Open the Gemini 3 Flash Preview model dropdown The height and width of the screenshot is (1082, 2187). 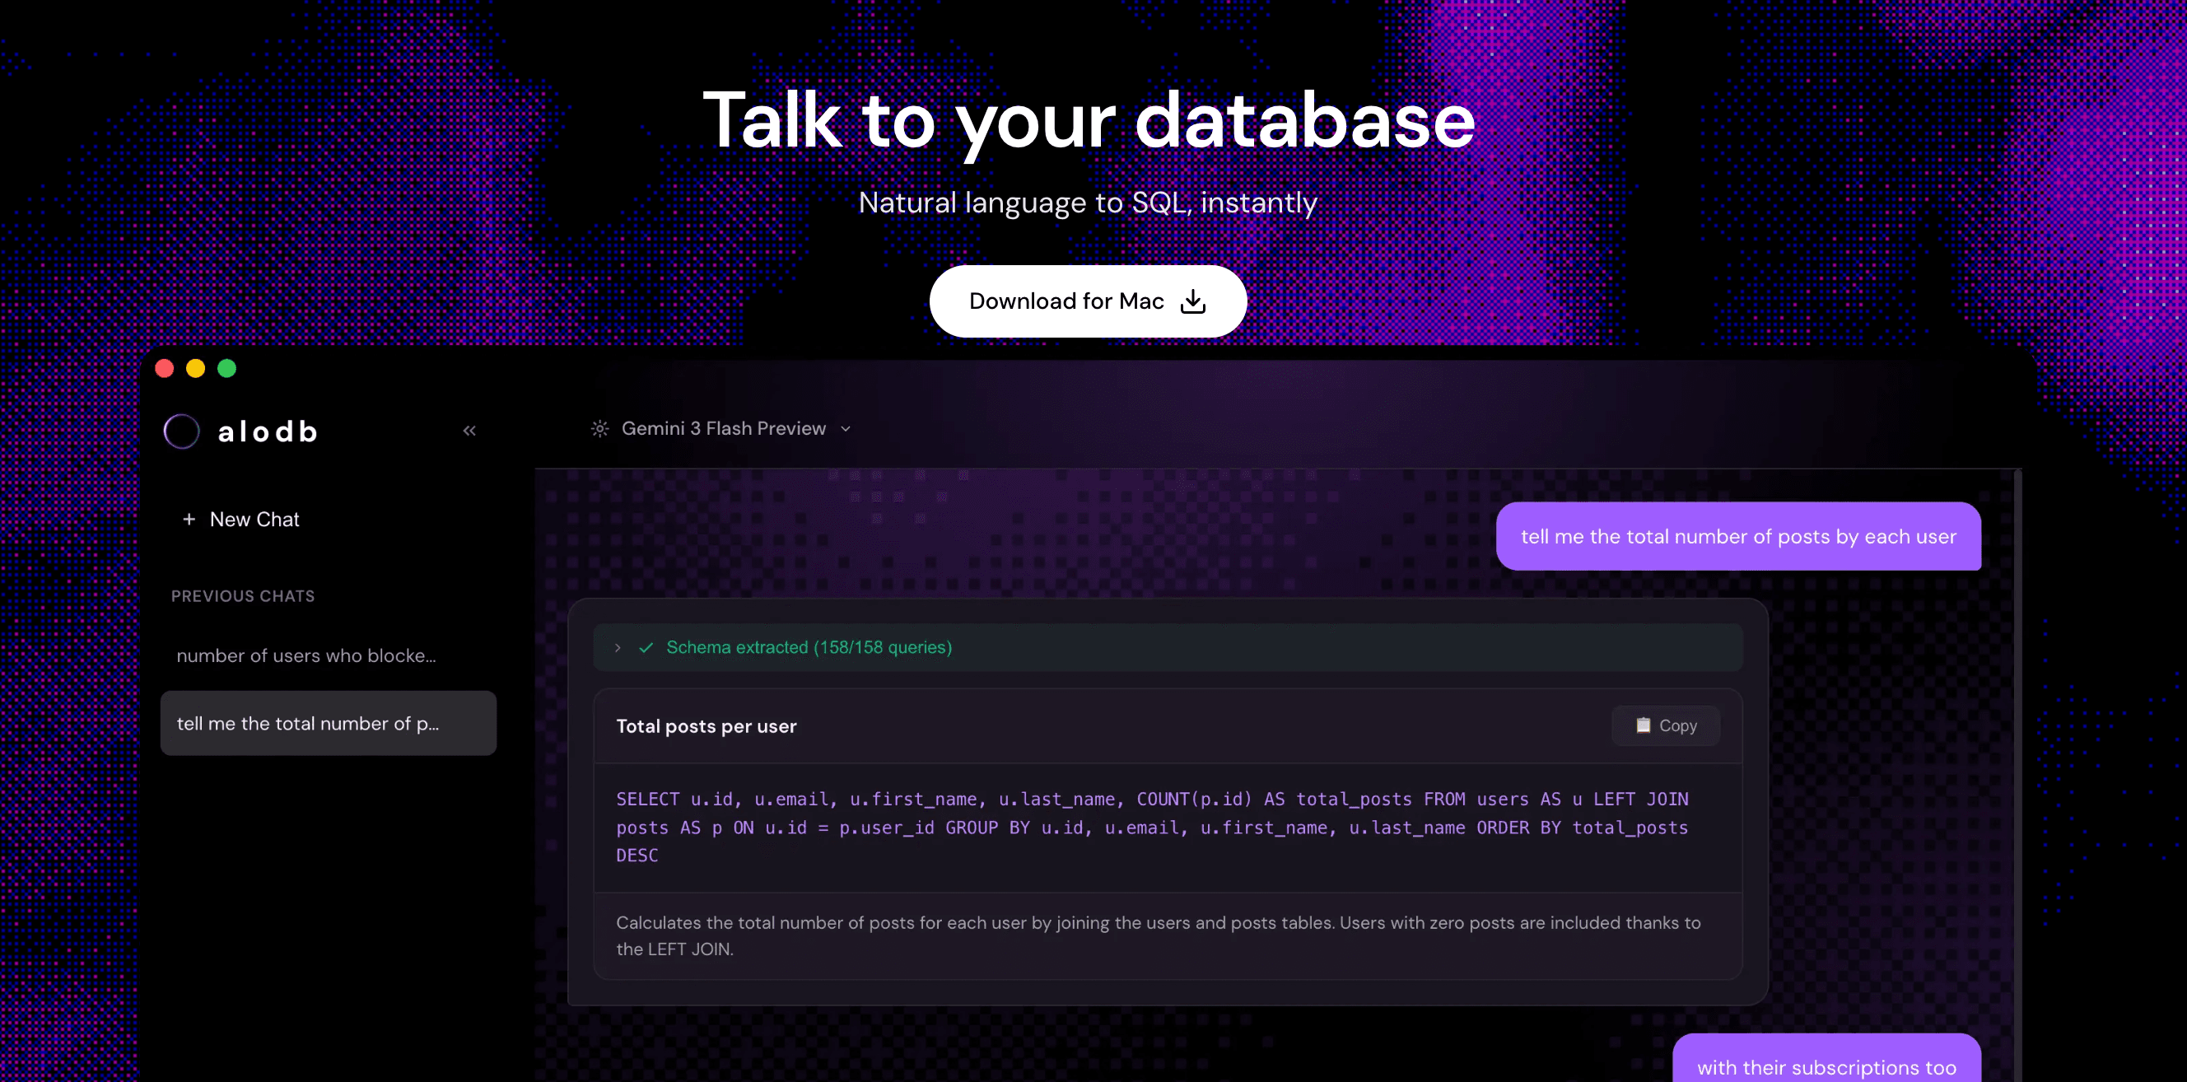pos(846,429)
